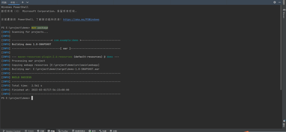Viewport: 286px width, 132px height.
Task: Switch to the 本地 terminal tab
Action: (x=12, y=2)
